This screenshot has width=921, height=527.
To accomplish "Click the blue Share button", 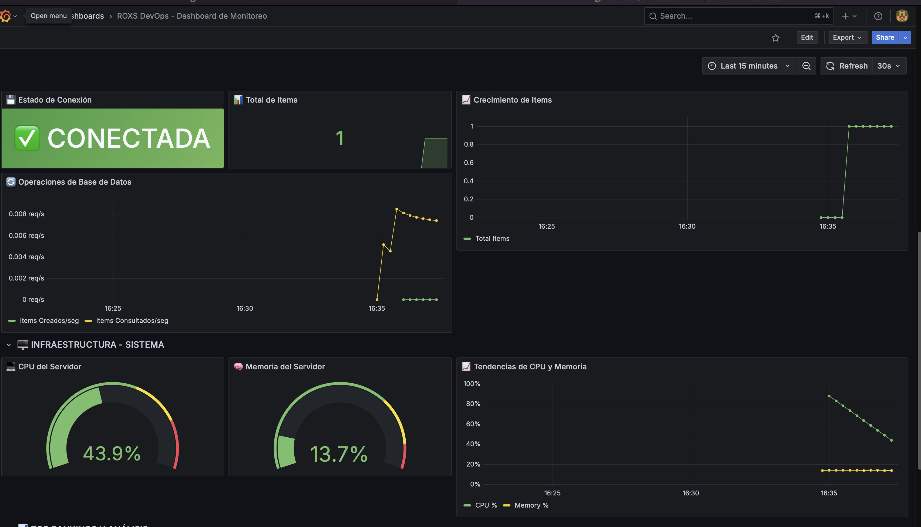I will [885, 38].
